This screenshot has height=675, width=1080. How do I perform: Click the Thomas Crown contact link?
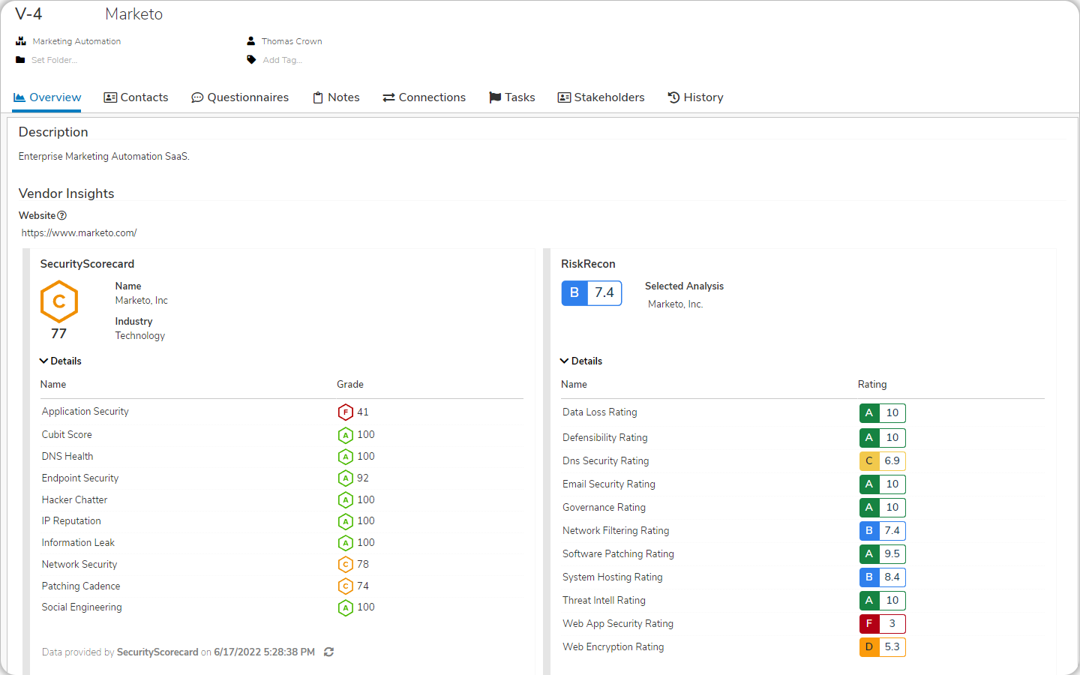point(292,40)
